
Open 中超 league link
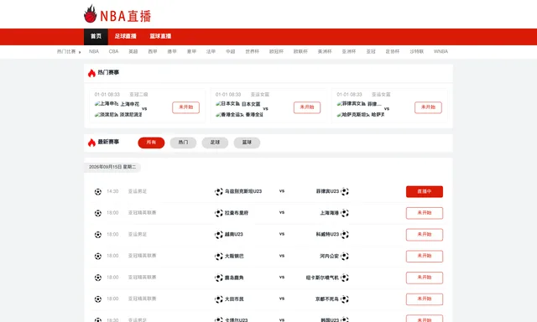tap(231, 52)
